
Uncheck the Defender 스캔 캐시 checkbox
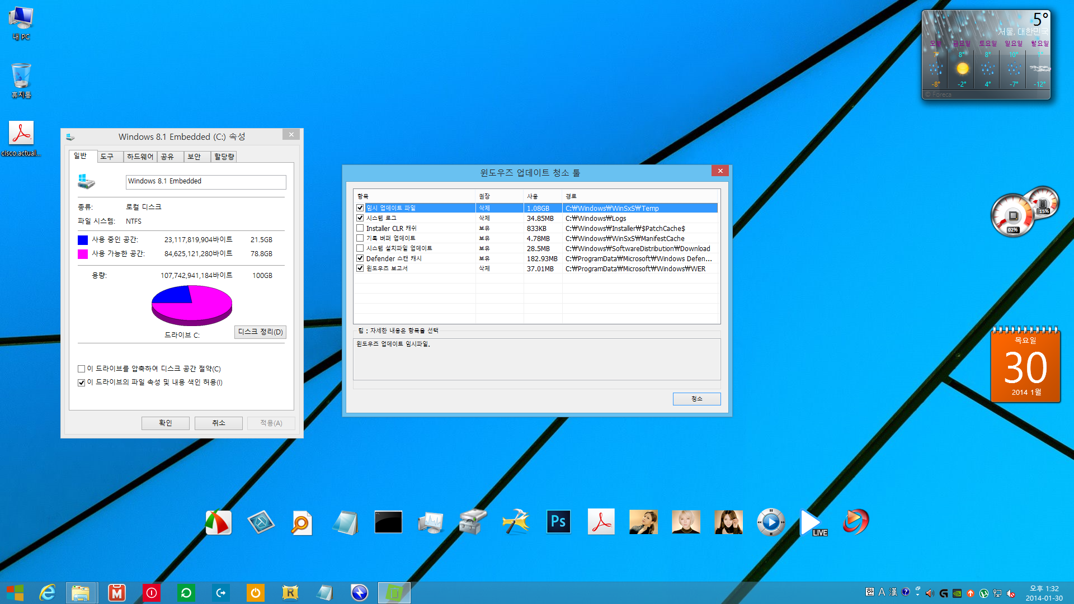point(360,258)
